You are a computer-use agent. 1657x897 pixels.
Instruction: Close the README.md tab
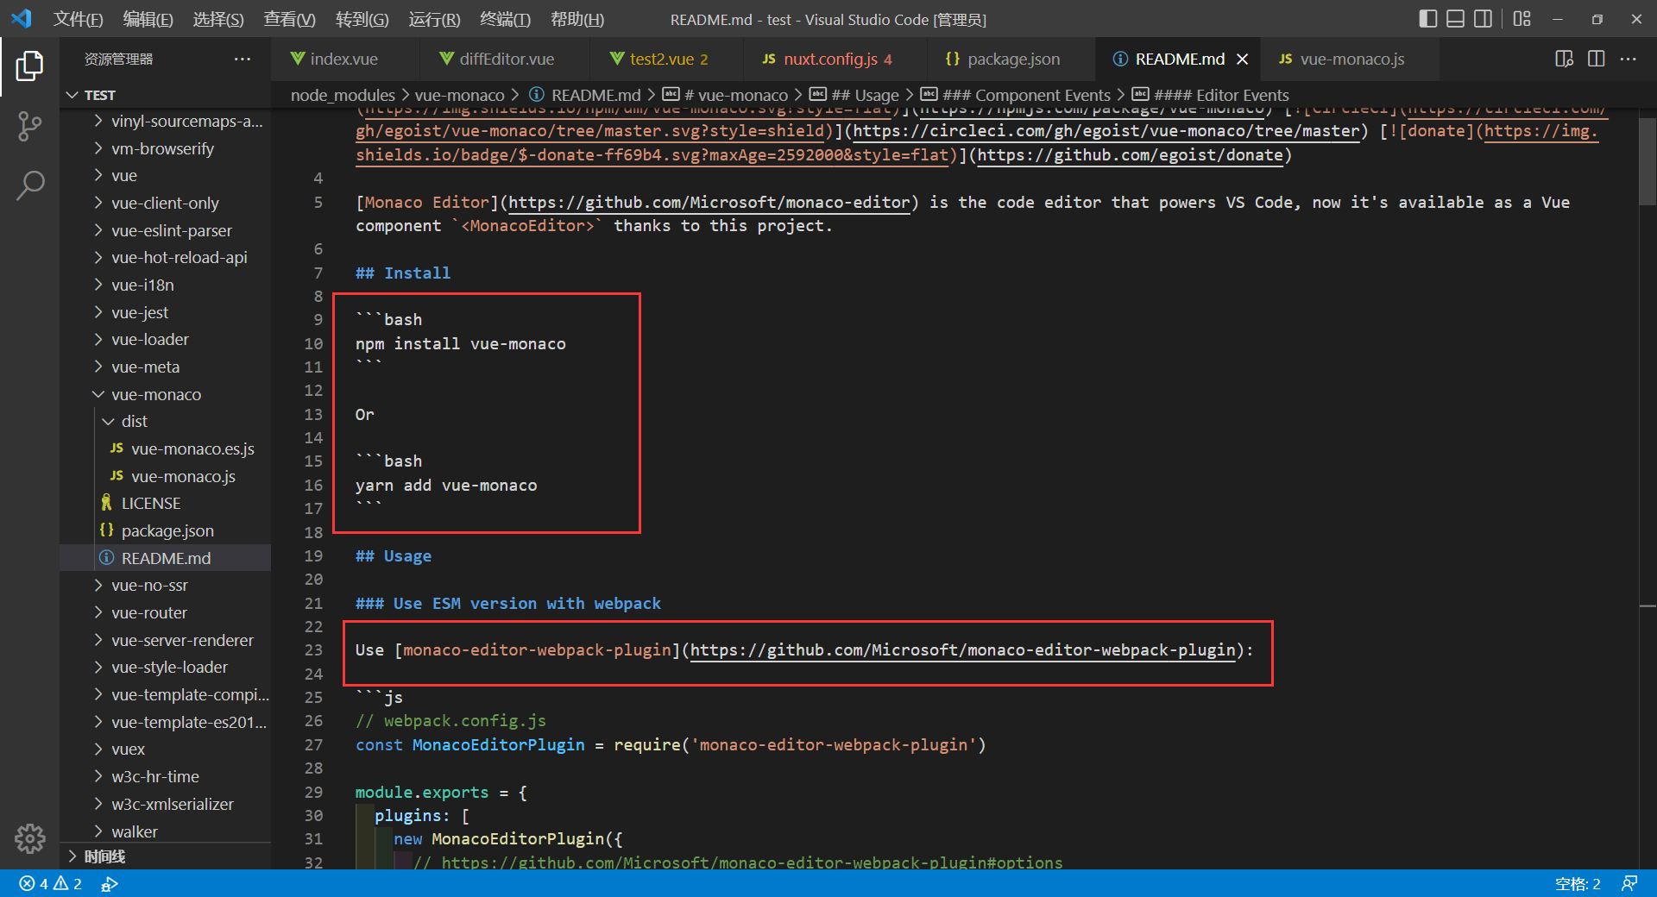(x=1243, y=59)
